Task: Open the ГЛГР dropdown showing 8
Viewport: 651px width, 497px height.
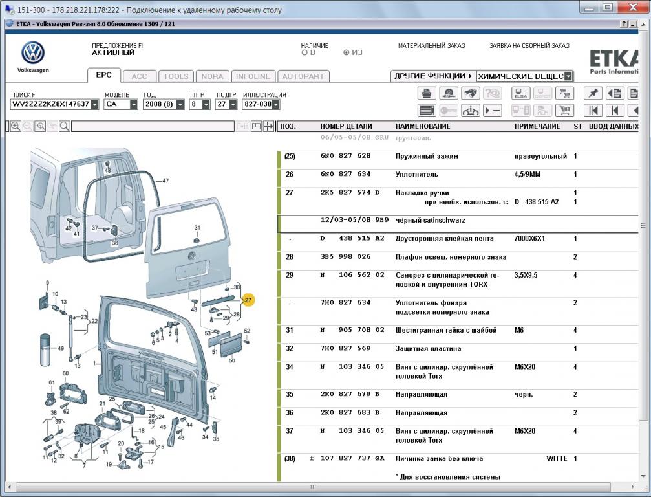Action: [206, 104]
